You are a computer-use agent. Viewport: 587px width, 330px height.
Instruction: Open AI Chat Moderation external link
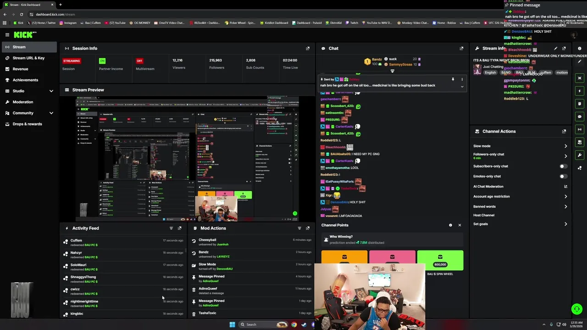click(x=565, y=187)
